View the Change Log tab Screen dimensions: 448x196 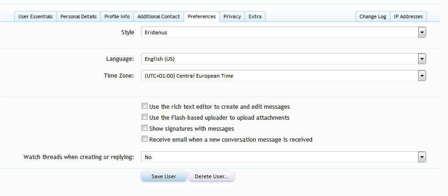click(372, 16)
